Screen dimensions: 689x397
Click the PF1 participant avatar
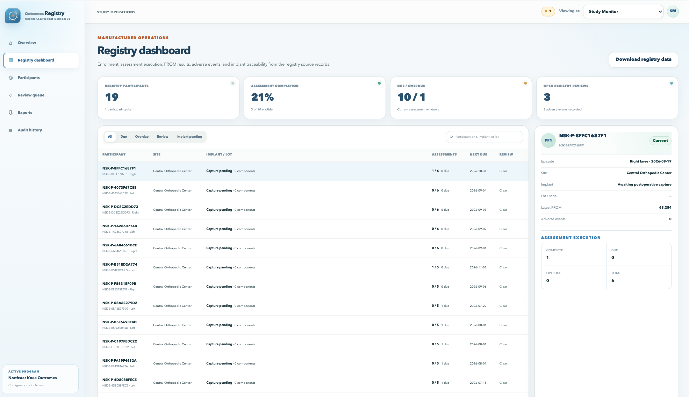tap(548, 140)
